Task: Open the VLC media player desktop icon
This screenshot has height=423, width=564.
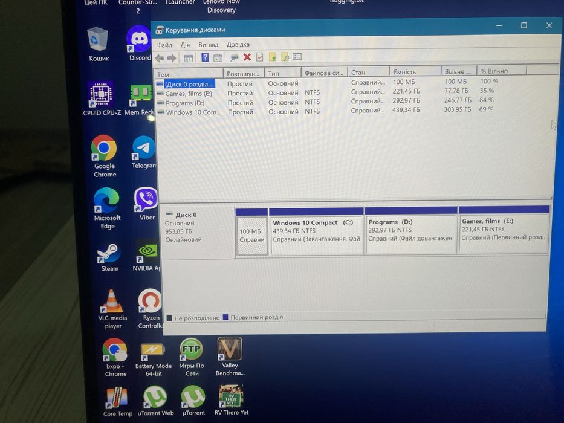Action: click(x=112, y=309)
